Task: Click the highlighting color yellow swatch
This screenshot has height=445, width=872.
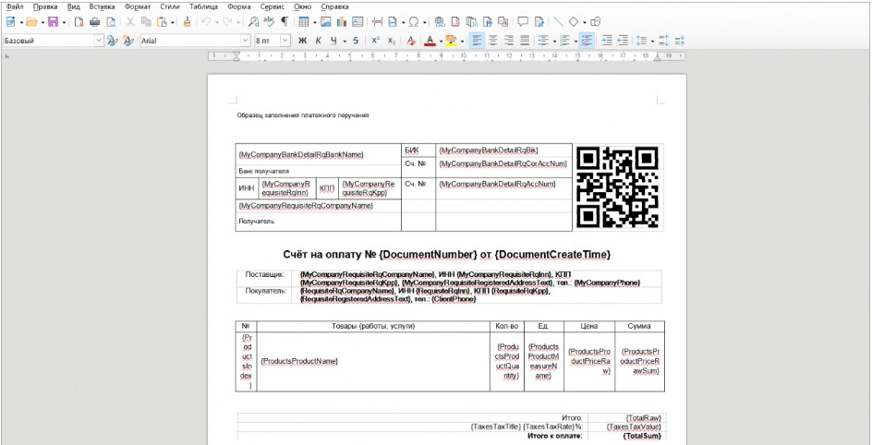Action: point(450,41)
